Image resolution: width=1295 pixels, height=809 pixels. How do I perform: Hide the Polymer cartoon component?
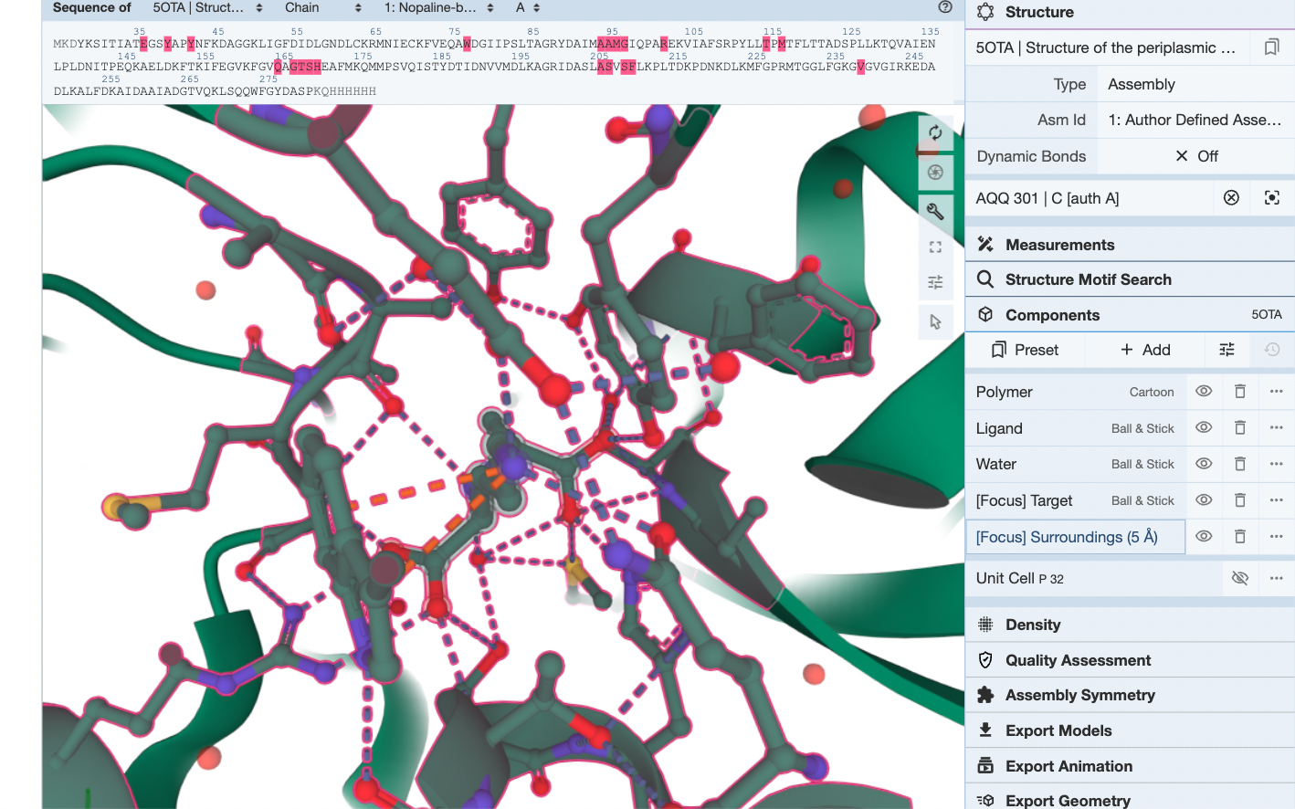[x=1203, y=391]
